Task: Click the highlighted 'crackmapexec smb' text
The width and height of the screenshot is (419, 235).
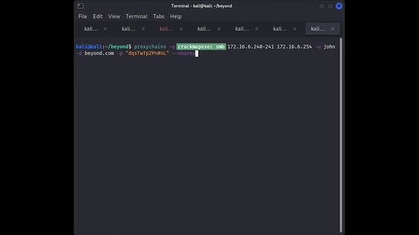Action: [201, 46]
